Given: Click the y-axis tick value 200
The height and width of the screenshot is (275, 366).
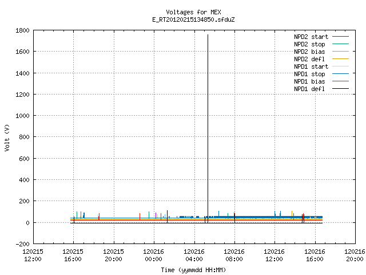Looking at the screenshot, I should point(24,201).
